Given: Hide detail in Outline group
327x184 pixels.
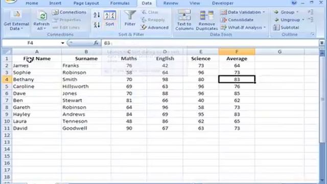Looking at the screenshot, I should [311, 20].
